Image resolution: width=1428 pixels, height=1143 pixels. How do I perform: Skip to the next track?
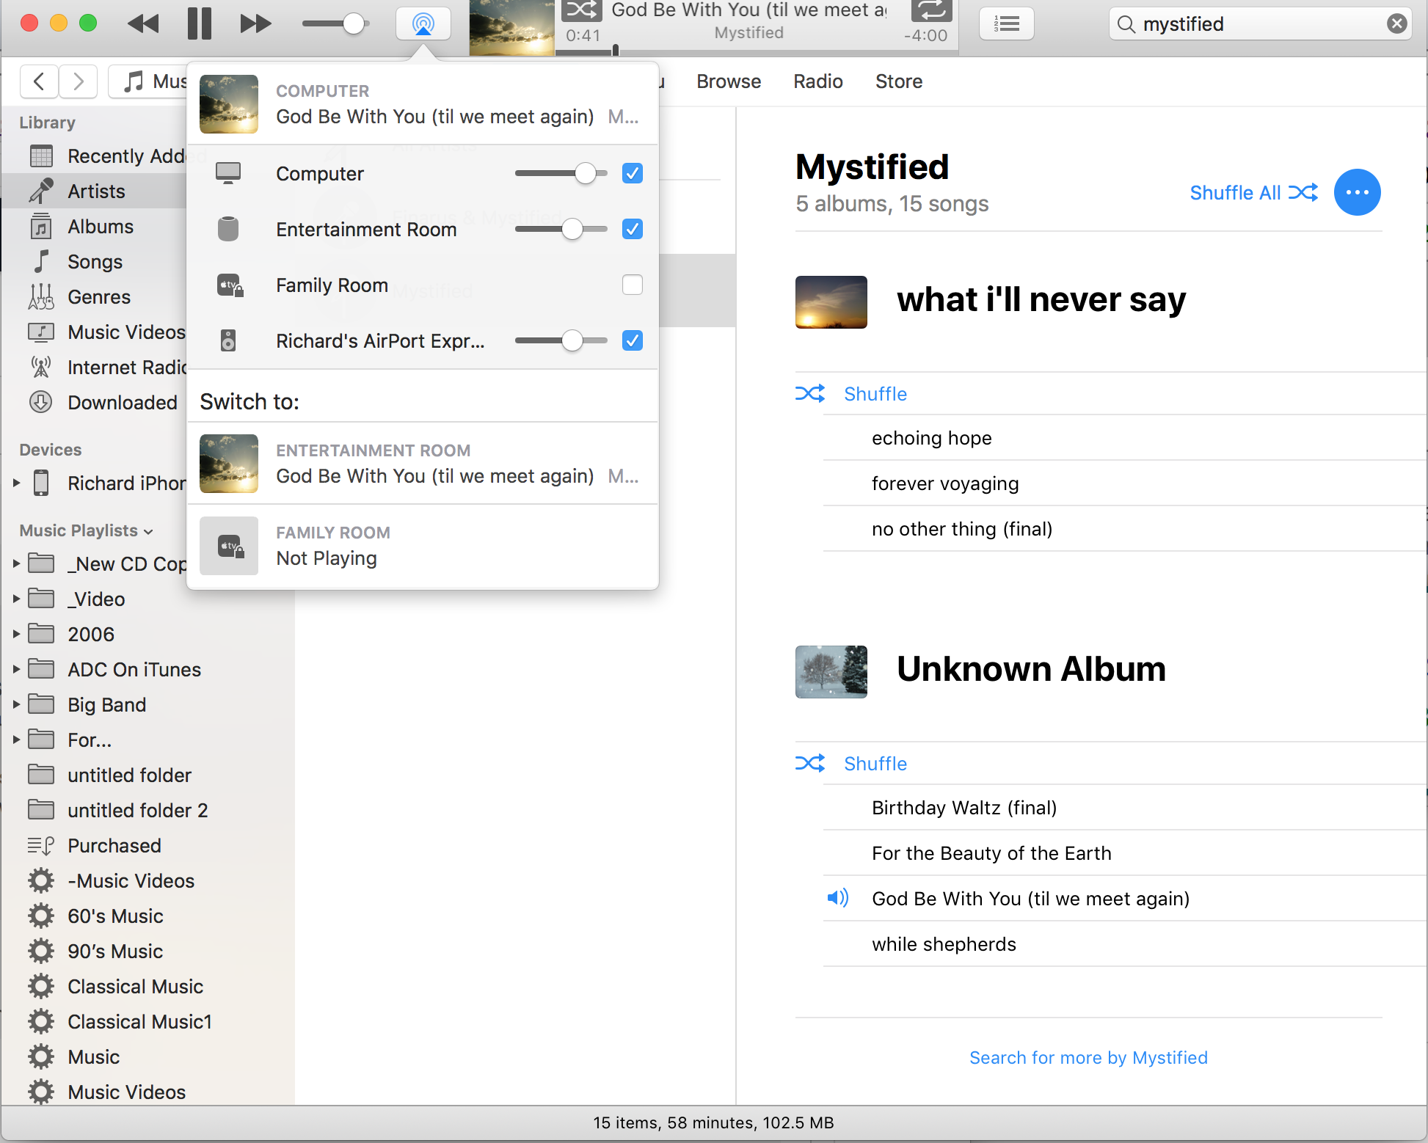255,23
